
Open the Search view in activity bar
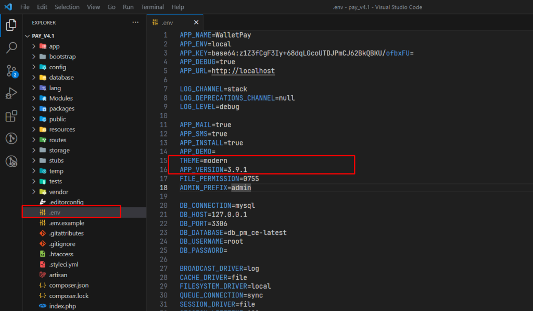[x=11, y=48]
